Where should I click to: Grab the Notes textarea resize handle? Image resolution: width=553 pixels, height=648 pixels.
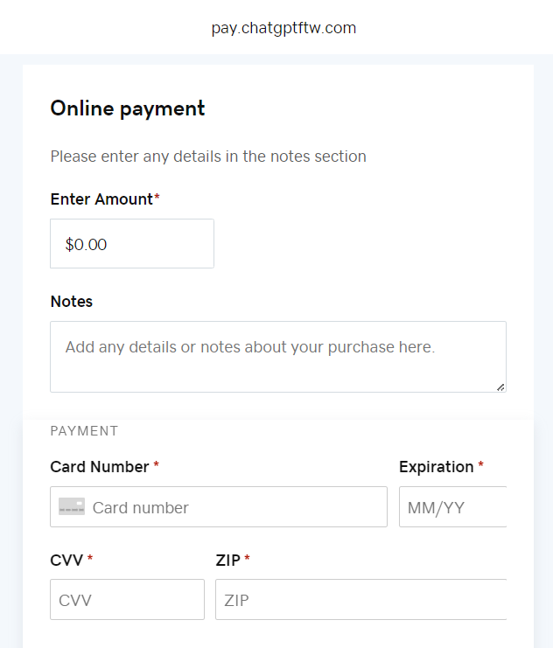pyautogui.click(x=500, y=387)
